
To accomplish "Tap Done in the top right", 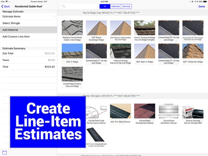I will tap(202, 6).
